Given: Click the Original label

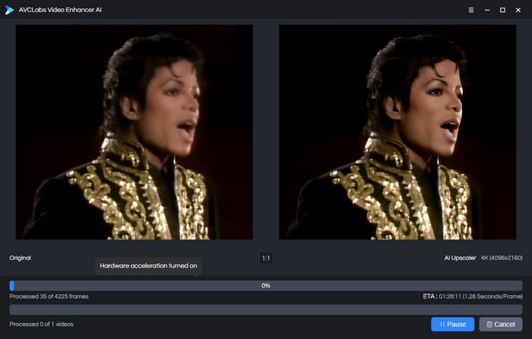Looking at the screenshot, I should 21,258.
